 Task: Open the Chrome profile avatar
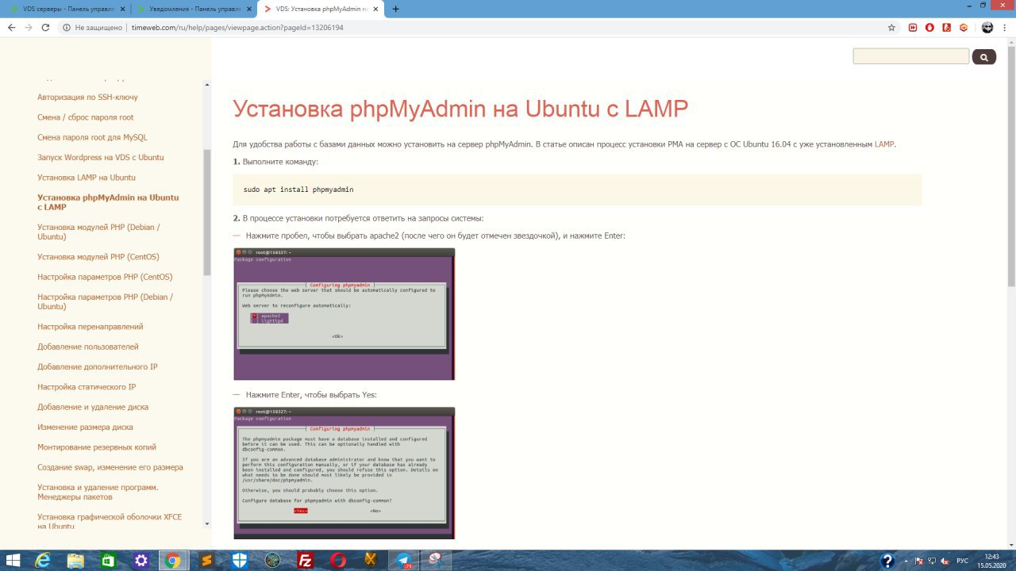987,27
